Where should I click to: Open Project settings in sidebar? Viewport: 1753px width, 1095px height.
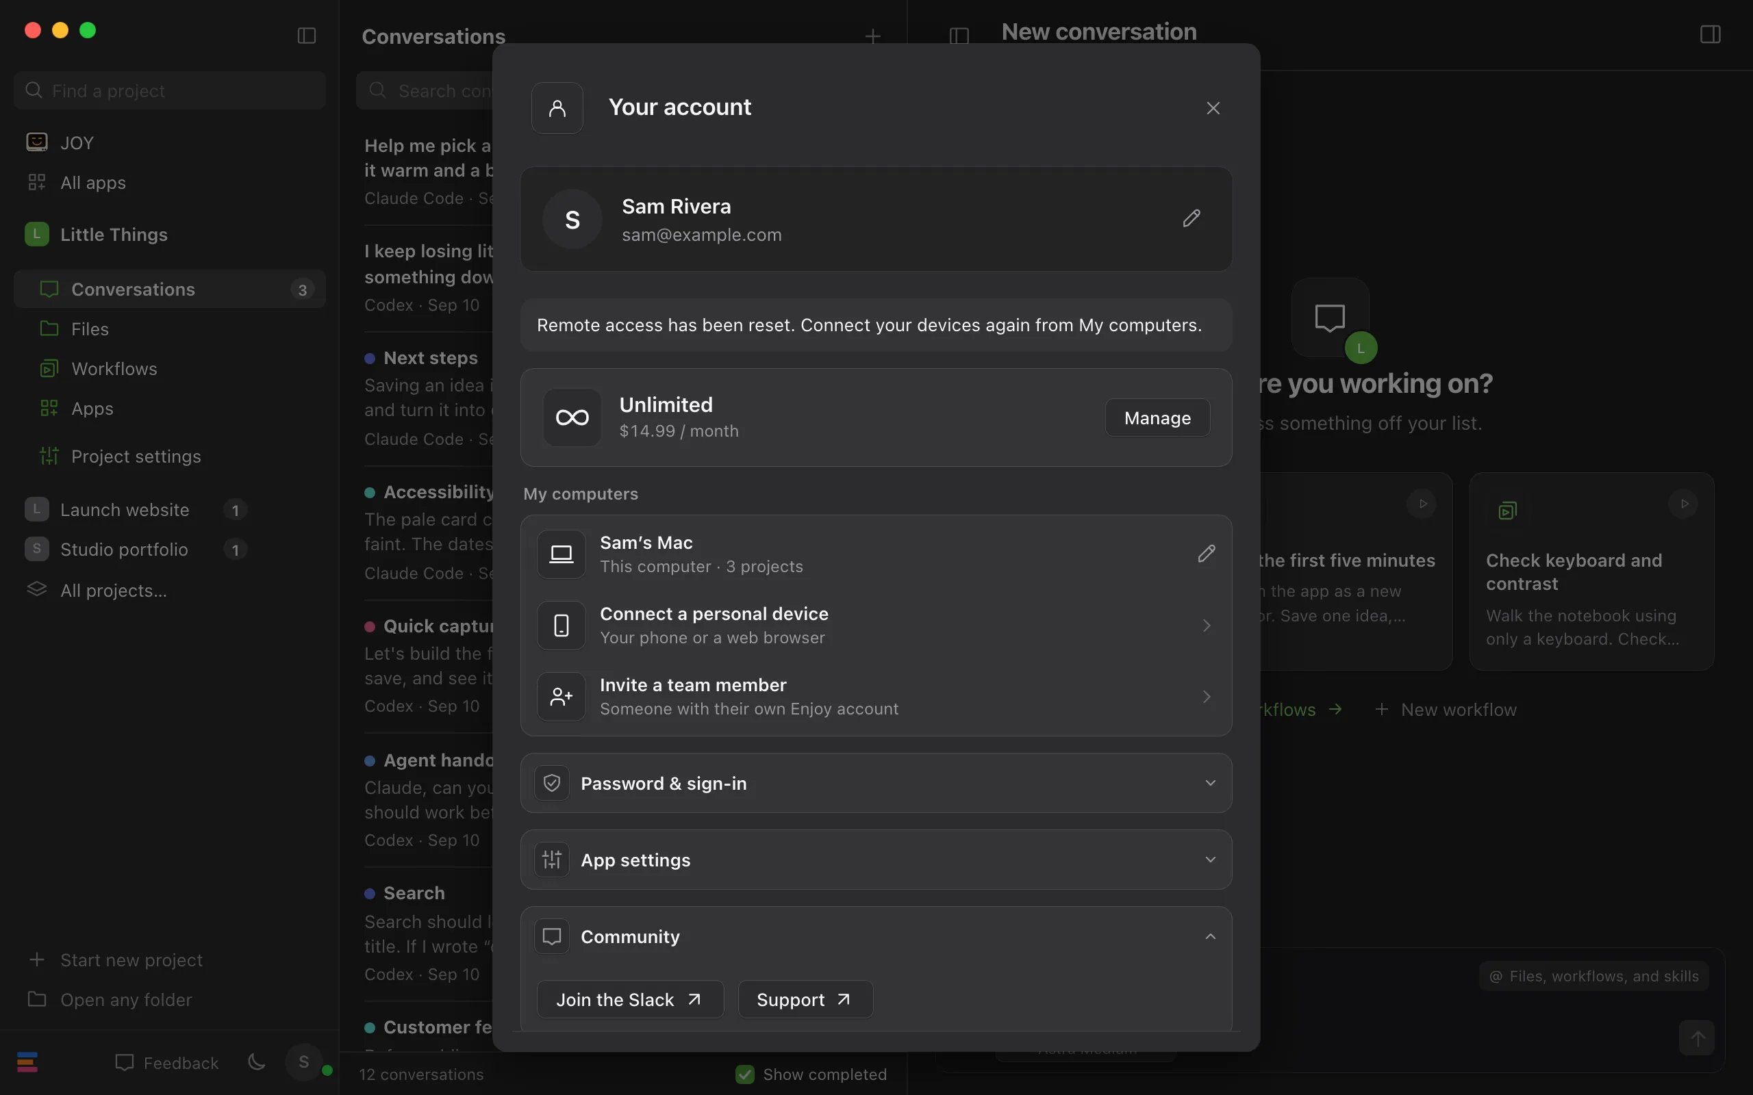coord(170,456)
